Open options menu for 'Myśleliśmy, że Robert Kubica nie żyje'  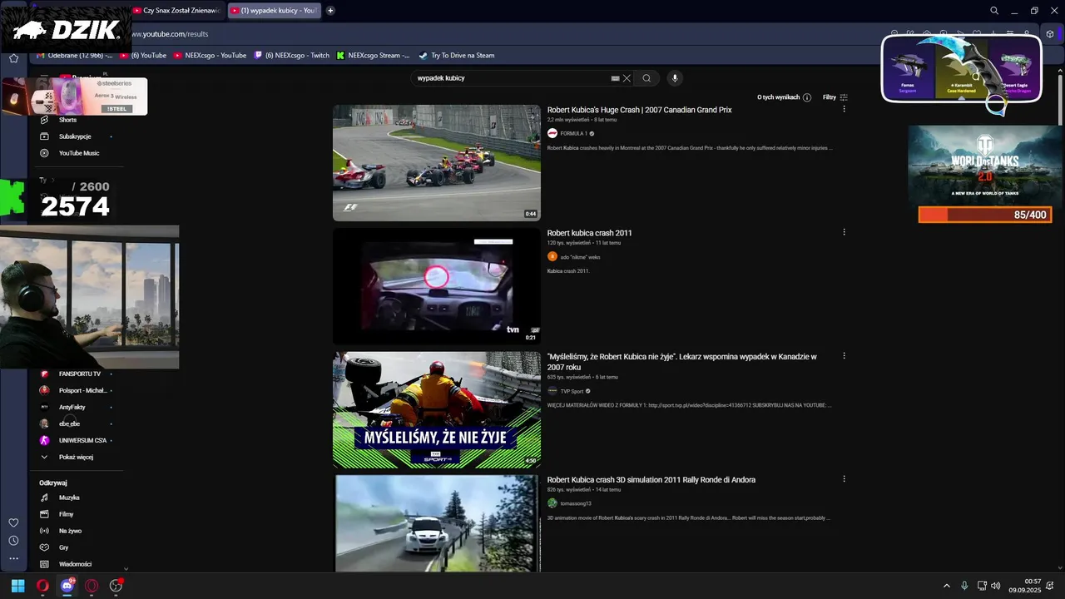[844, 355]
